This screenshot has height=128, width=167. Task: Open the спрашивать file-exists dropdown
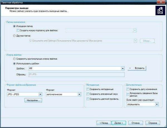(x=157, y=104)
